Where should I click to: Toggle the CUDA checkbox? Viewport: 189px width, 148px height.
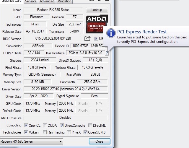[x=45, y=126]
